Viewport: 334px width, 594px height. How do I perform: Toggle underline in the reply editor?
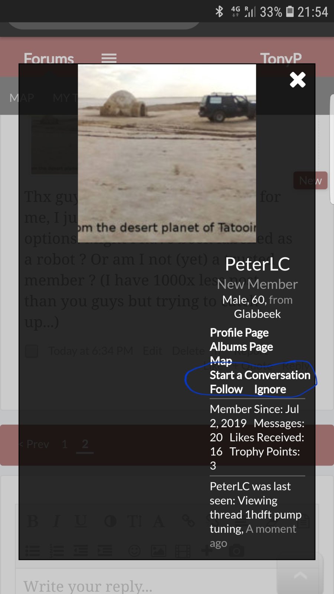point(81,521)
